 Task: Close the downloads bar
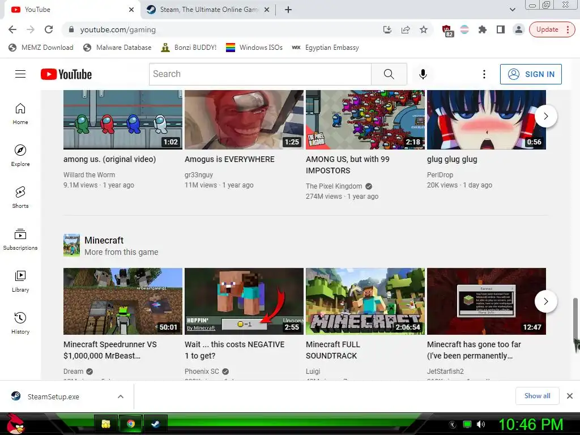[x=570, y=396]
